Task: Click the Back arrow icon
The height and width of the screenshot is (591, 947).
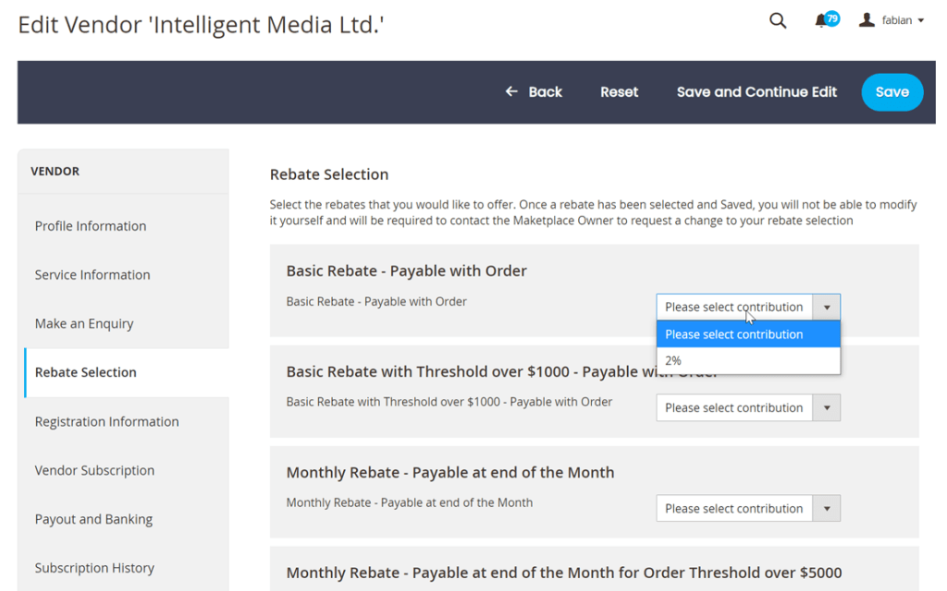Action: tap(511, 91)
